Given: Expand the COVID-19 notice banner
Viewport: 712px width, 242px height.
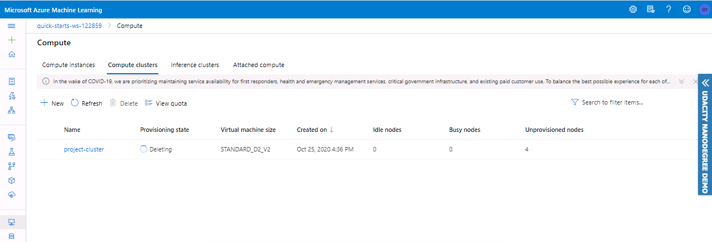Looking at the screenshot, I should click(681, 82).
